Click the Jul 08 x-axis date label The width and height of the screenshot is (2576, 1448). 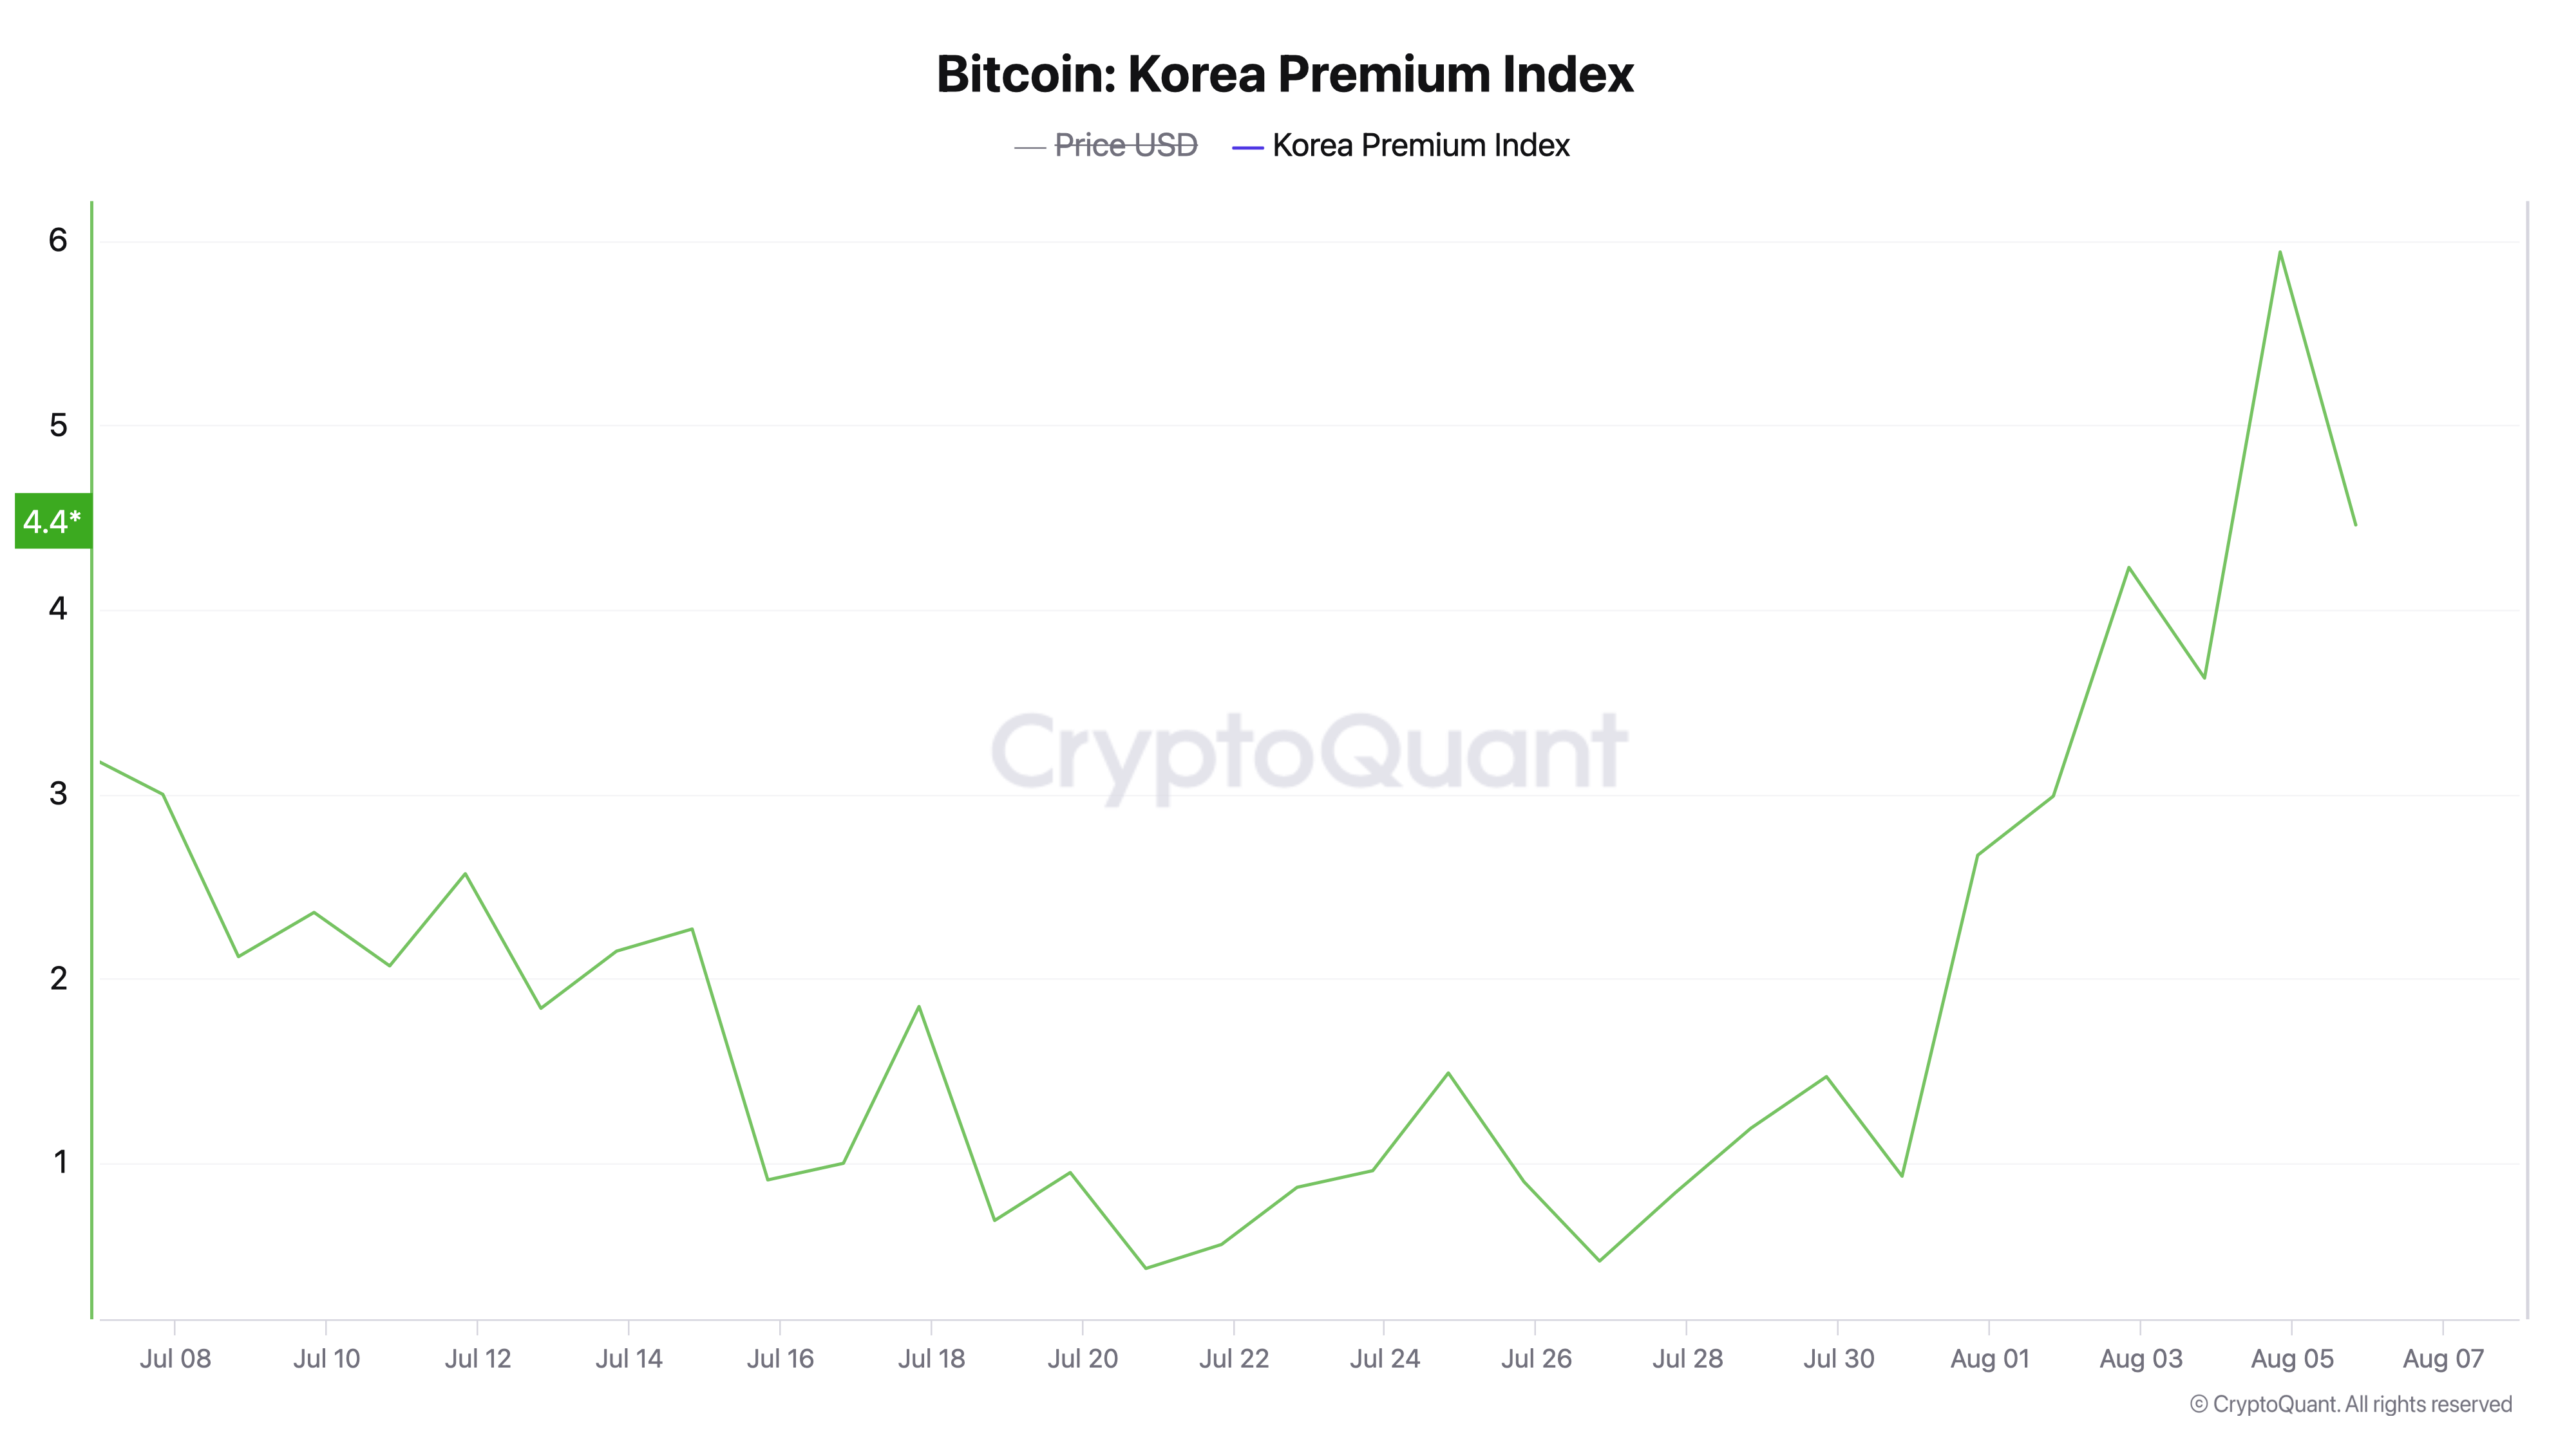175,1358
